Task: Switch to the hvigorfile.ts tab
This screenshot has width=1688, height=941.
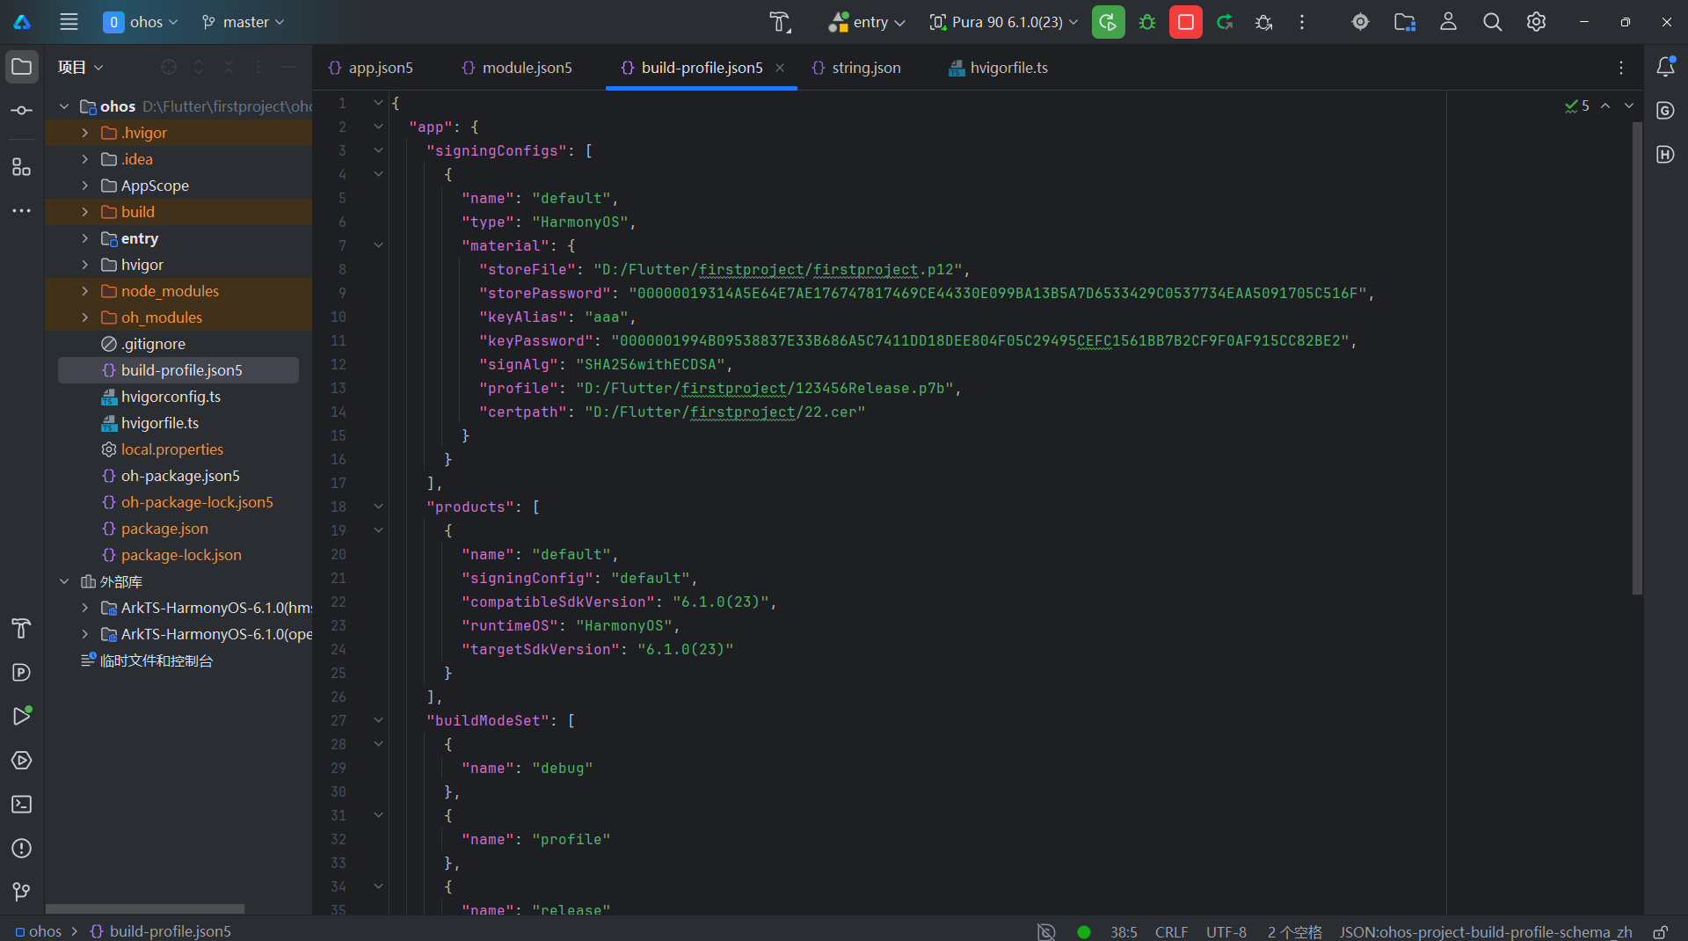Action: [999, 68]
